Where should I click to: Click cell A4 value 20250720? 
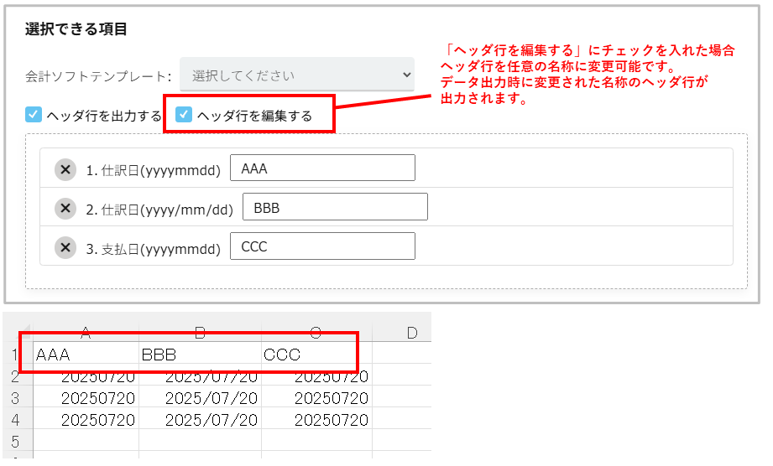[86, 420]
